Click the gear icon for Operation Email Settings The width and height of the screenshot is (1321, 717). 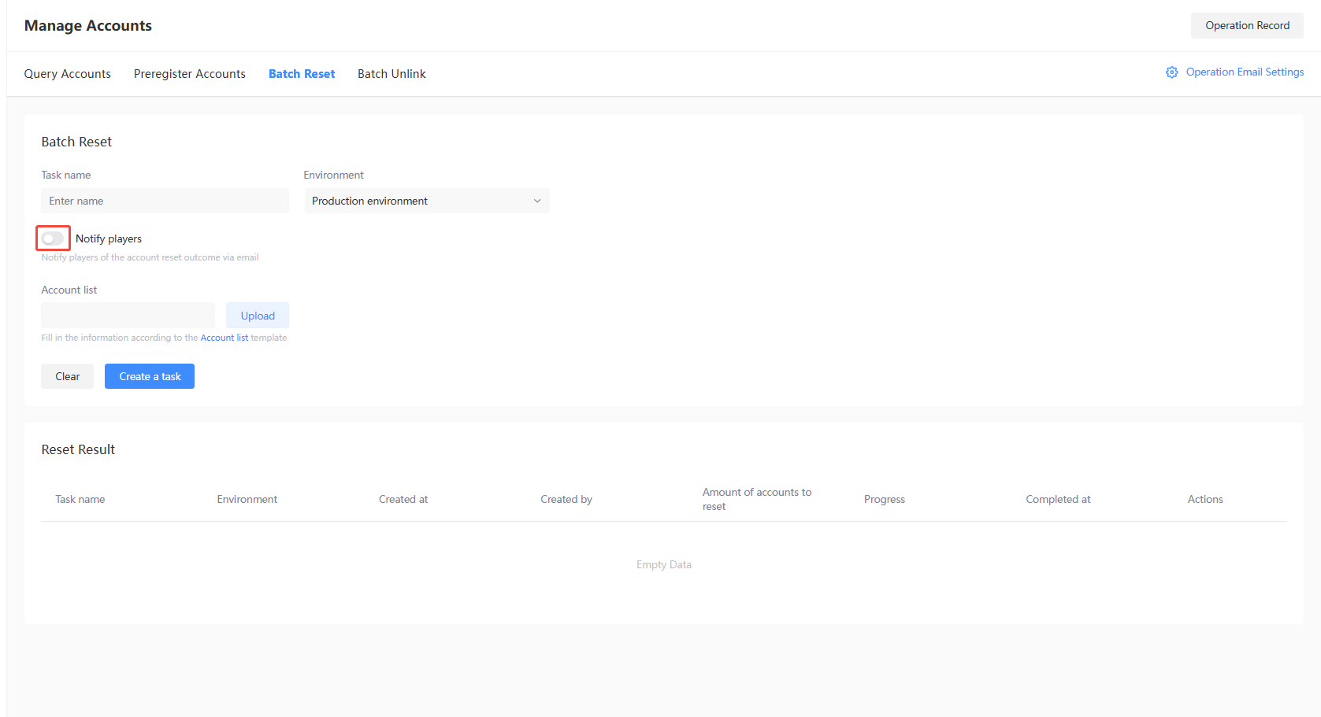1171,72
